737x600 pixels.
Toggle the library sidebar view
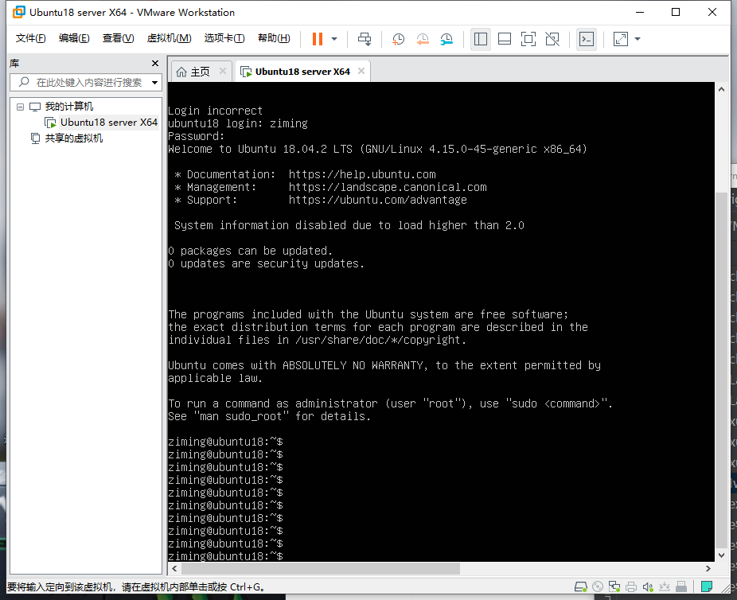click(481, 39)
